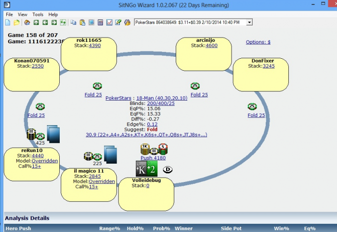This screenshot has width=337, height=232.
Task: Click il magico 11's stack value 2845
Action: [95, 176]
